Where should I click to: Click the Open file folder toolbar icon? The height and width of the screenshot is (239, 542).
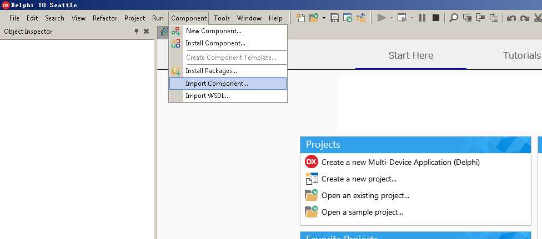click(314, 18)
